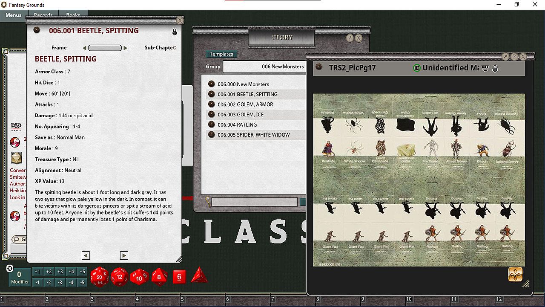Close the TRS2_PicPg17 image window
This screenshot has height=307, width=545.
click(523, 57)
